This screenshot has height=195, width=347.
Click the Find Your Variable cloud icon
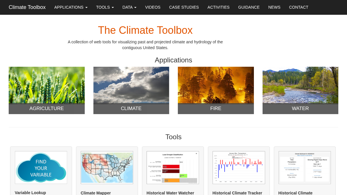(41, 168)
